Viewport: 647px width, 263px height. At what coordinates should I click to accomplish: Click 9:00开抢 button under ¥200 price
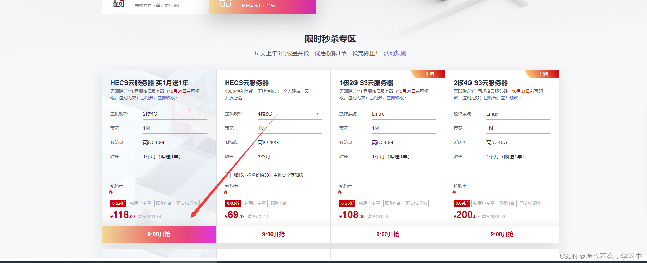pyautogui.click(x=502, y=234)
